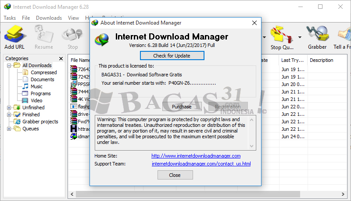Select the Video category icon
This screenshot has height=201, width=351.
25,100
